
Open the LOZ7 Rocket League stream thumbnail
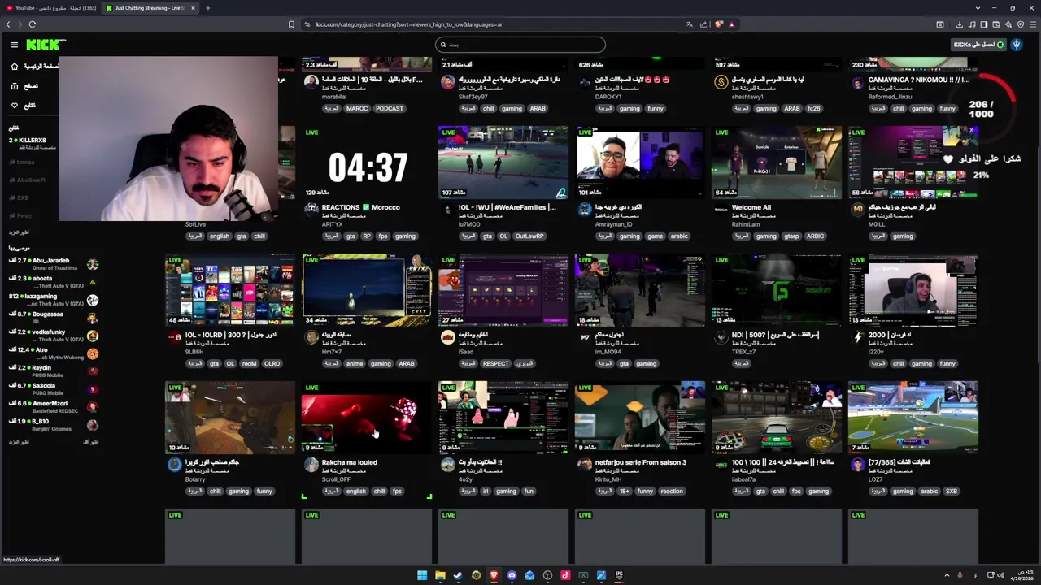[913, 417]
